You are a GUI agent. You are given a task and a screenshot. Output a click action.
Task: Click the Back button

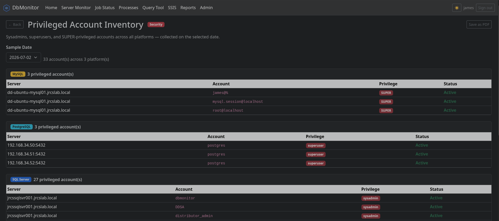(x=15, y=25)
